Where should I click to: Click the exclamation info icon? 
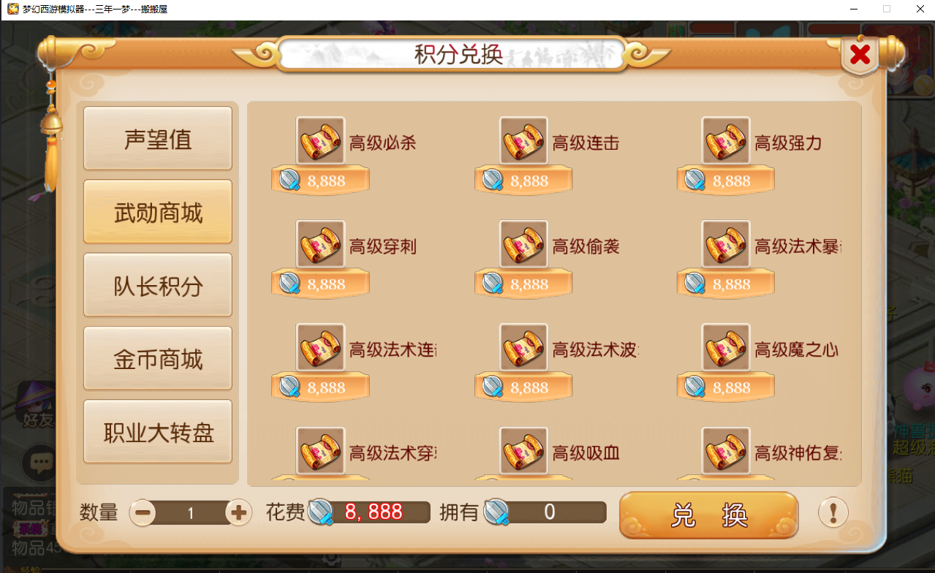point(833,512)
